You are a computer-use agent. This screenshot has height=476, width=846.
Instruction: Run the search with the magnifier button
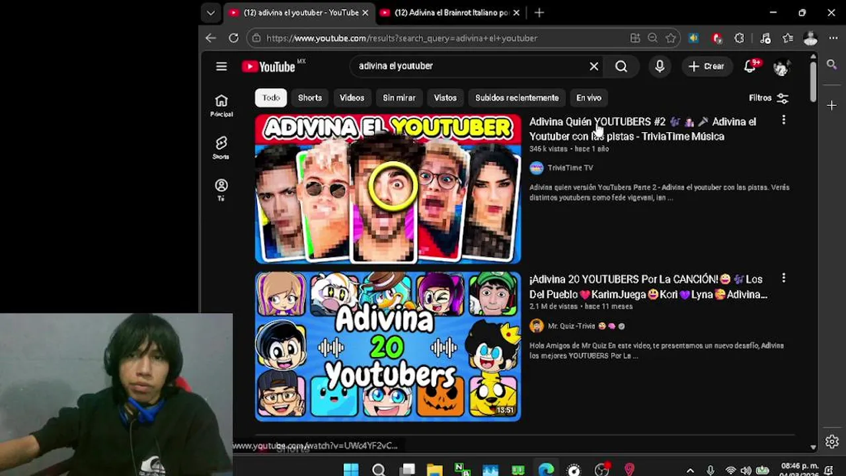pos(621,66)
